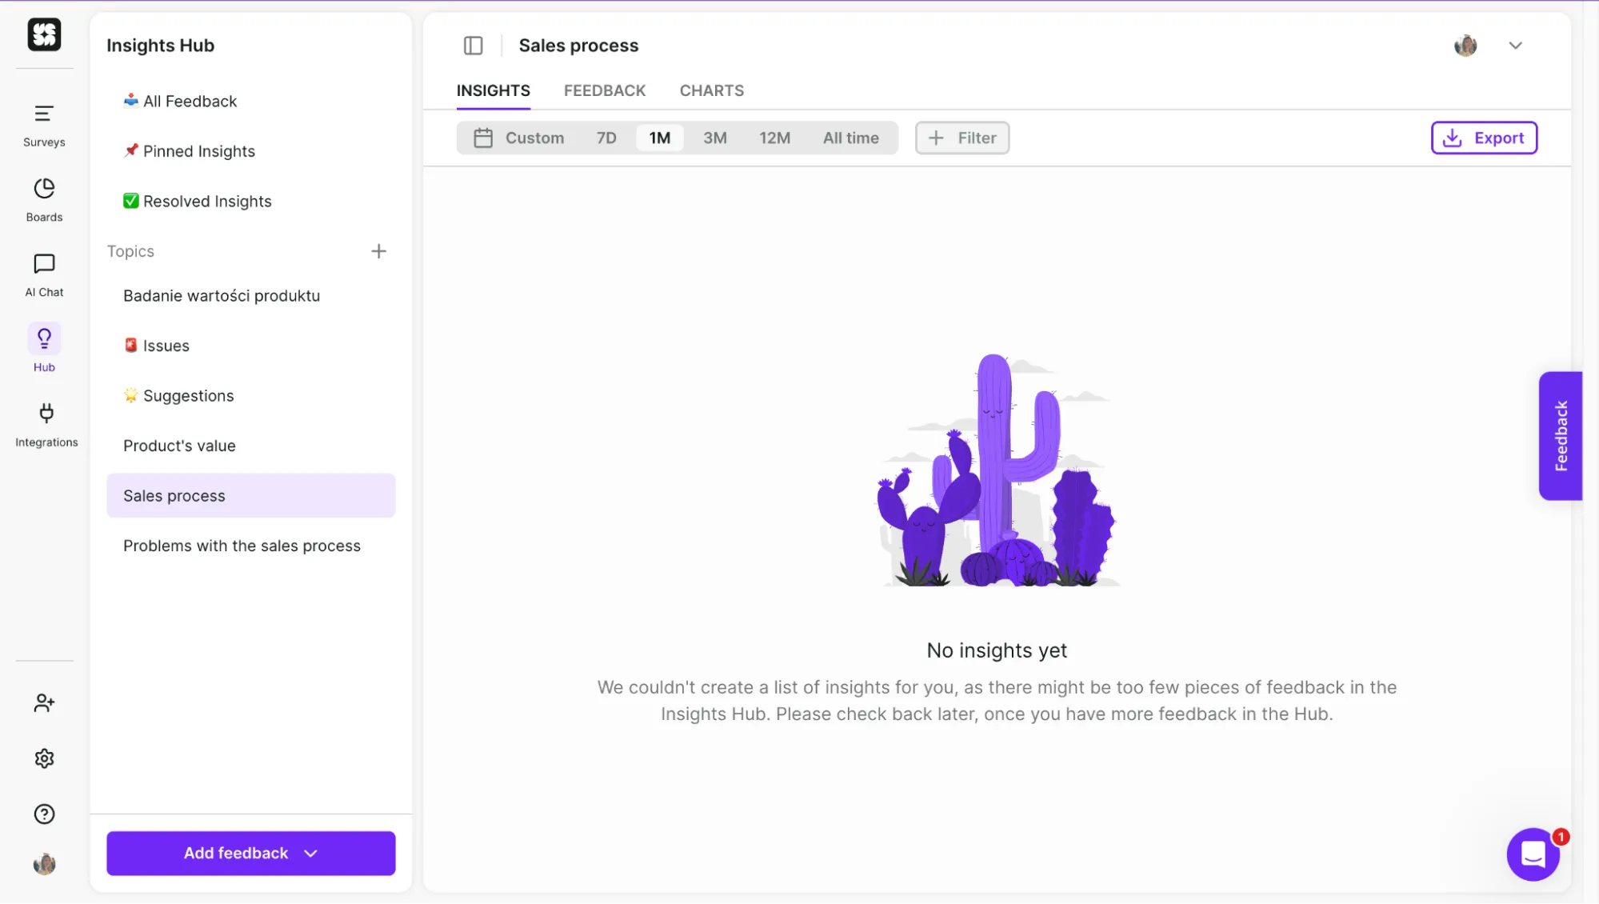Click the Export button

1483,138
